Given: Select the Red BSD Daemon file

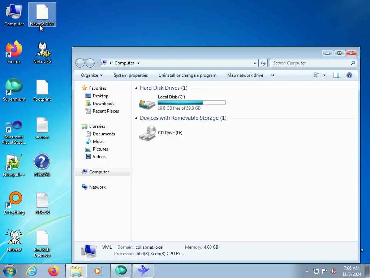Looking at the screenshot, I should (42, 244).
